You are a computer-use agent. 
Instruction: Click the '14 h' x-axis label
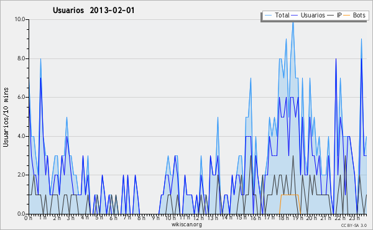click(x=227, y=218)
